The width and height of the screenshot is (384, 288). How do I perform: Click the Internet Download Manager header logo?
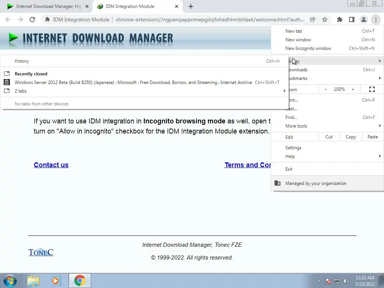click(90, 39)
